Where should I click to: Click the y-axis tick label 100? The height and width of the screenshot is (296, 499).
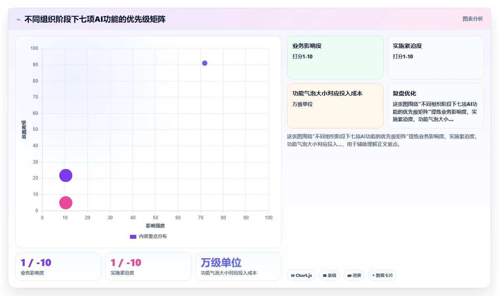point(34,49)
